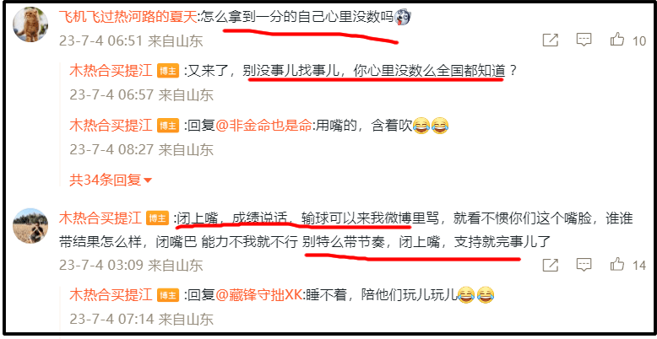The image size is (657, 339).
Task: Open mention @非金命也是命
Action: (264, 125)
